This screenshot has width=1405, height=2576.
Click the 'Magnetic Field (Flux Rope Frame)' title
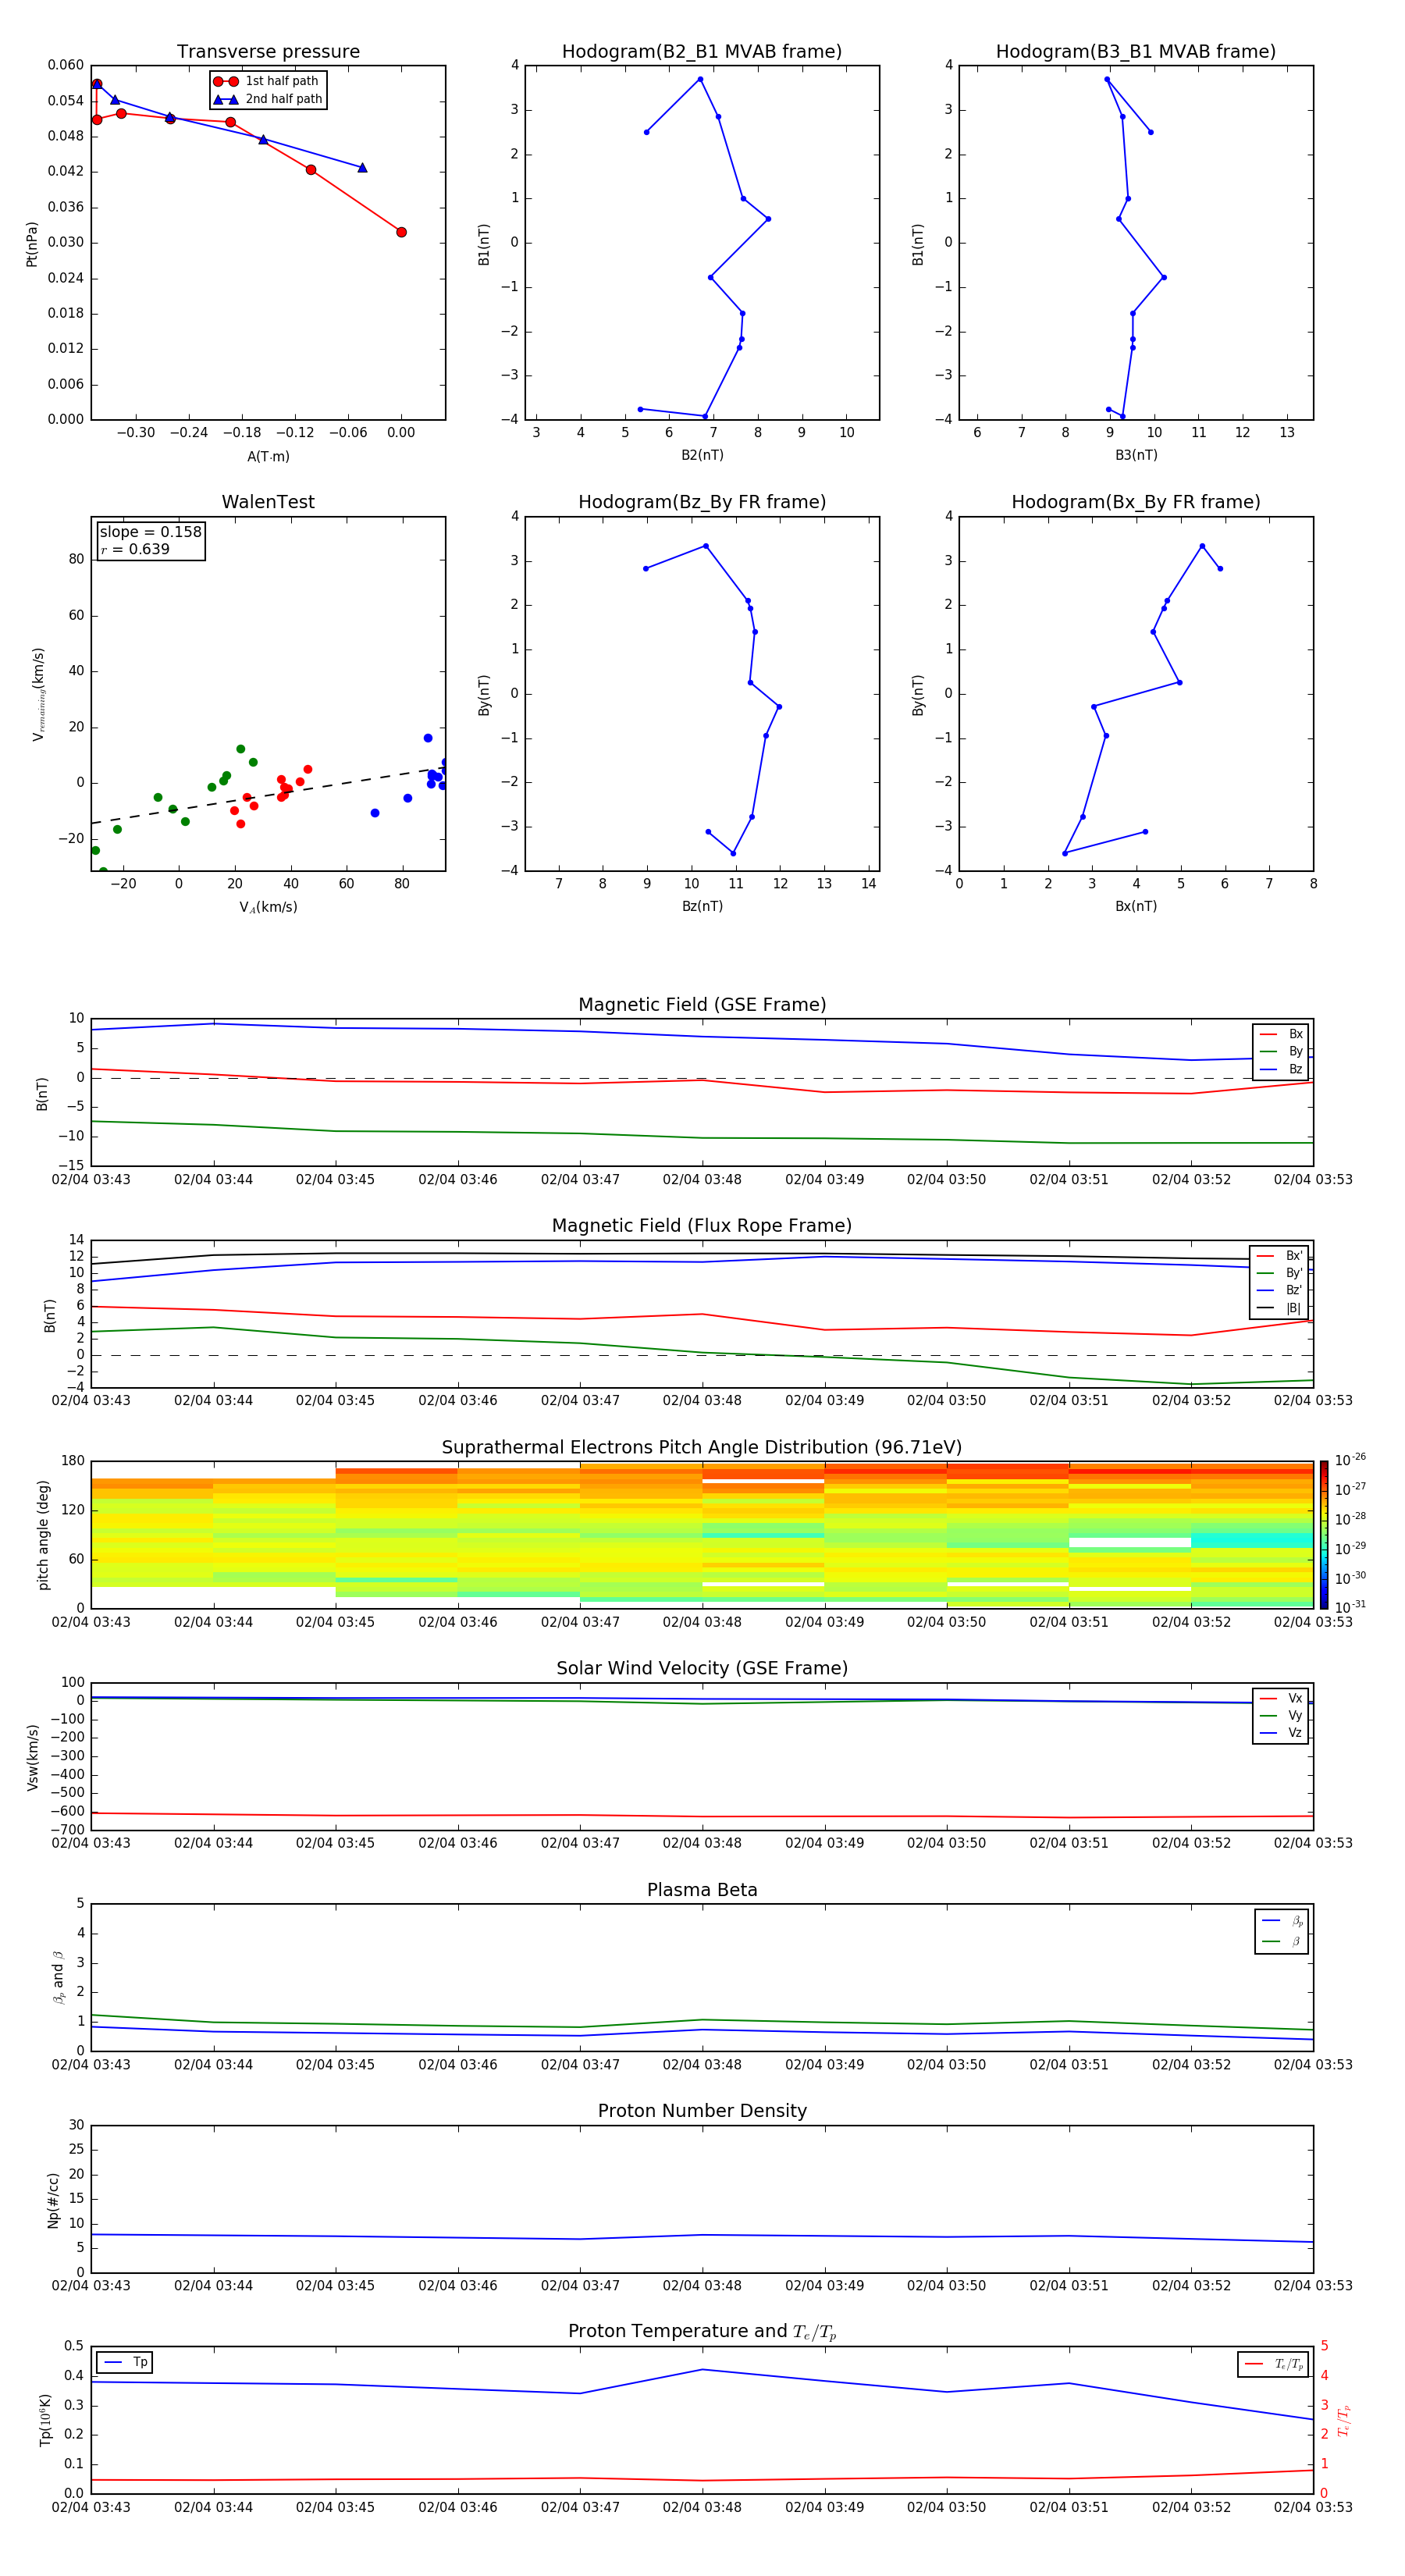pos(702,1226)
